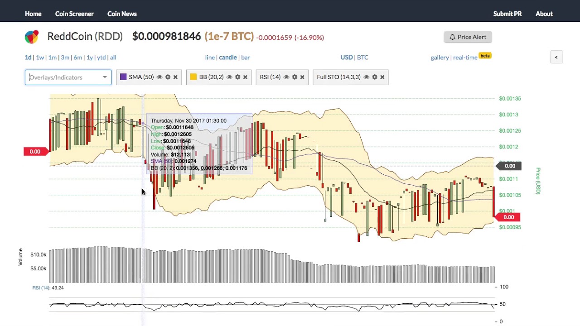
Task: Open the About page
Action: tap(544, 14)
